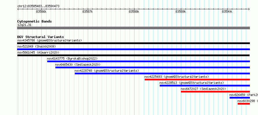Click the nsv826459 variant label
258x115 pixels.
[x=244, y=95]
